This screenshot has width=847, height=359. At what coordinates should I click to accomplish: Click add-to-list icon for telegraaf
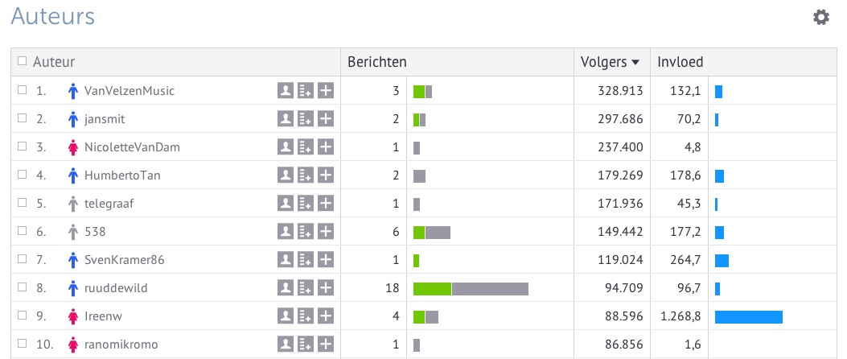305,204
